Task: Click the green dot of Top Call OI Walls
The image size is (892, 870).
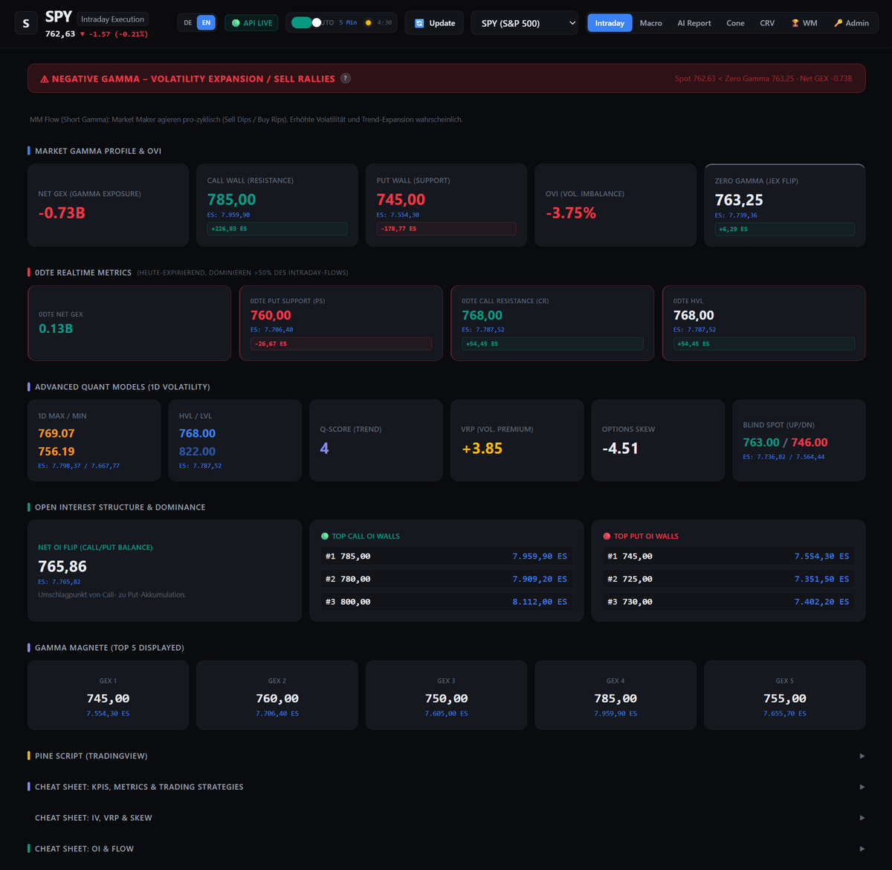Action: coord(325,536)
